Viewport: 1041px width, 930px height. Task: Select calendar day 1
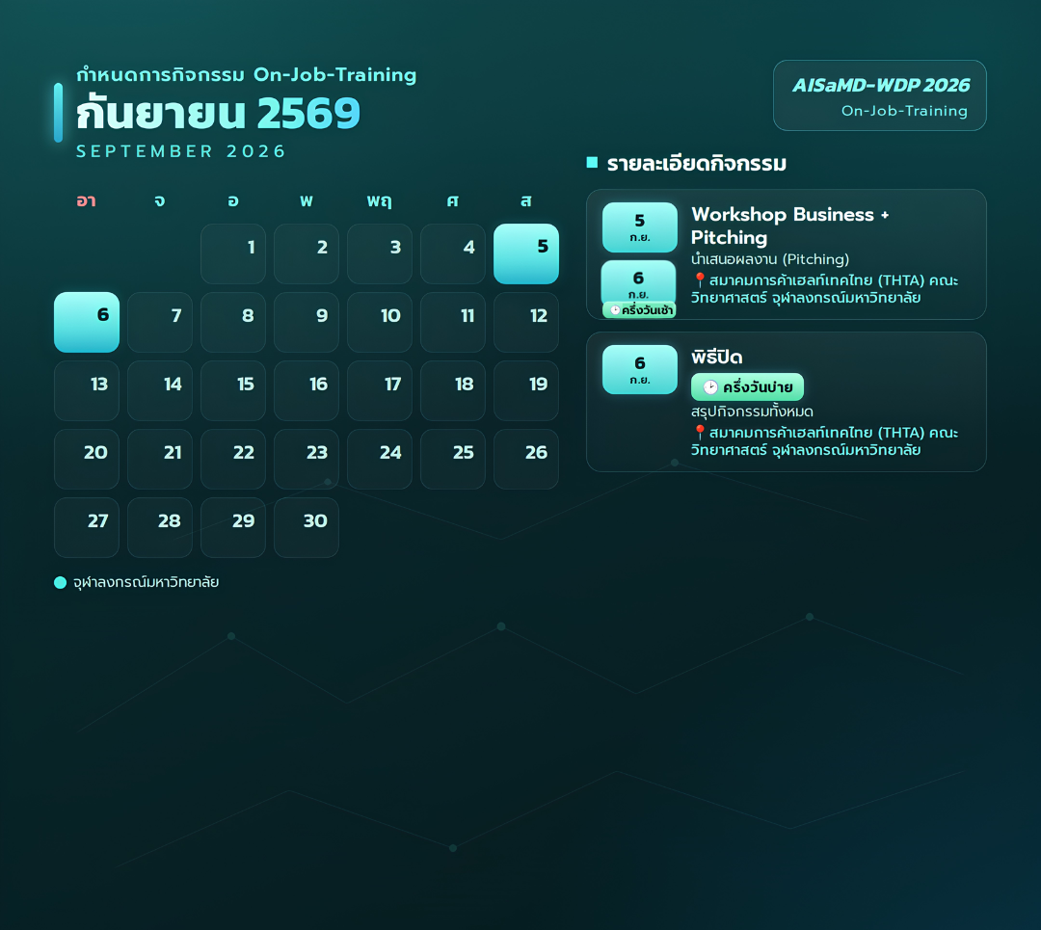point(233,253)
